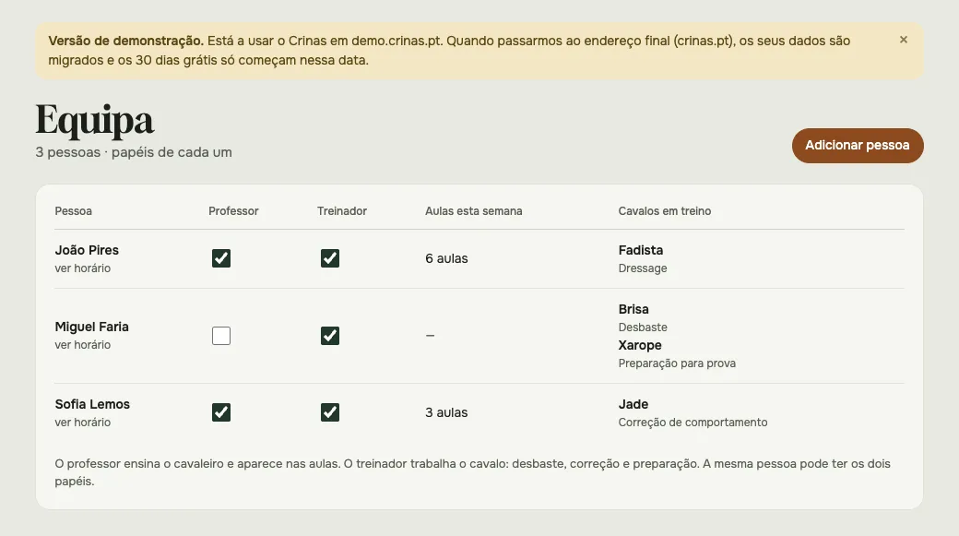This screenshot has width=959, height=536.
Task: Select the name João Pires
Action: (x=87, y=250)
